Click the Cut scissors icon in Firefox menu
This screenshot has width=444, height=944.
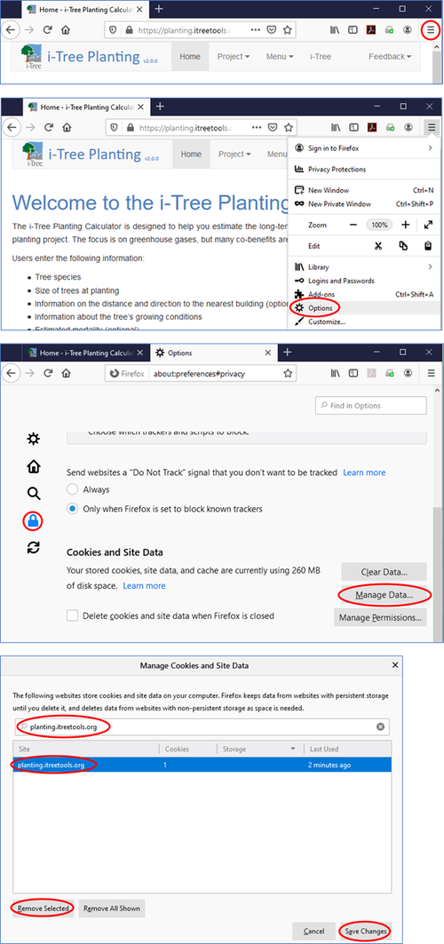coord(377,246)
